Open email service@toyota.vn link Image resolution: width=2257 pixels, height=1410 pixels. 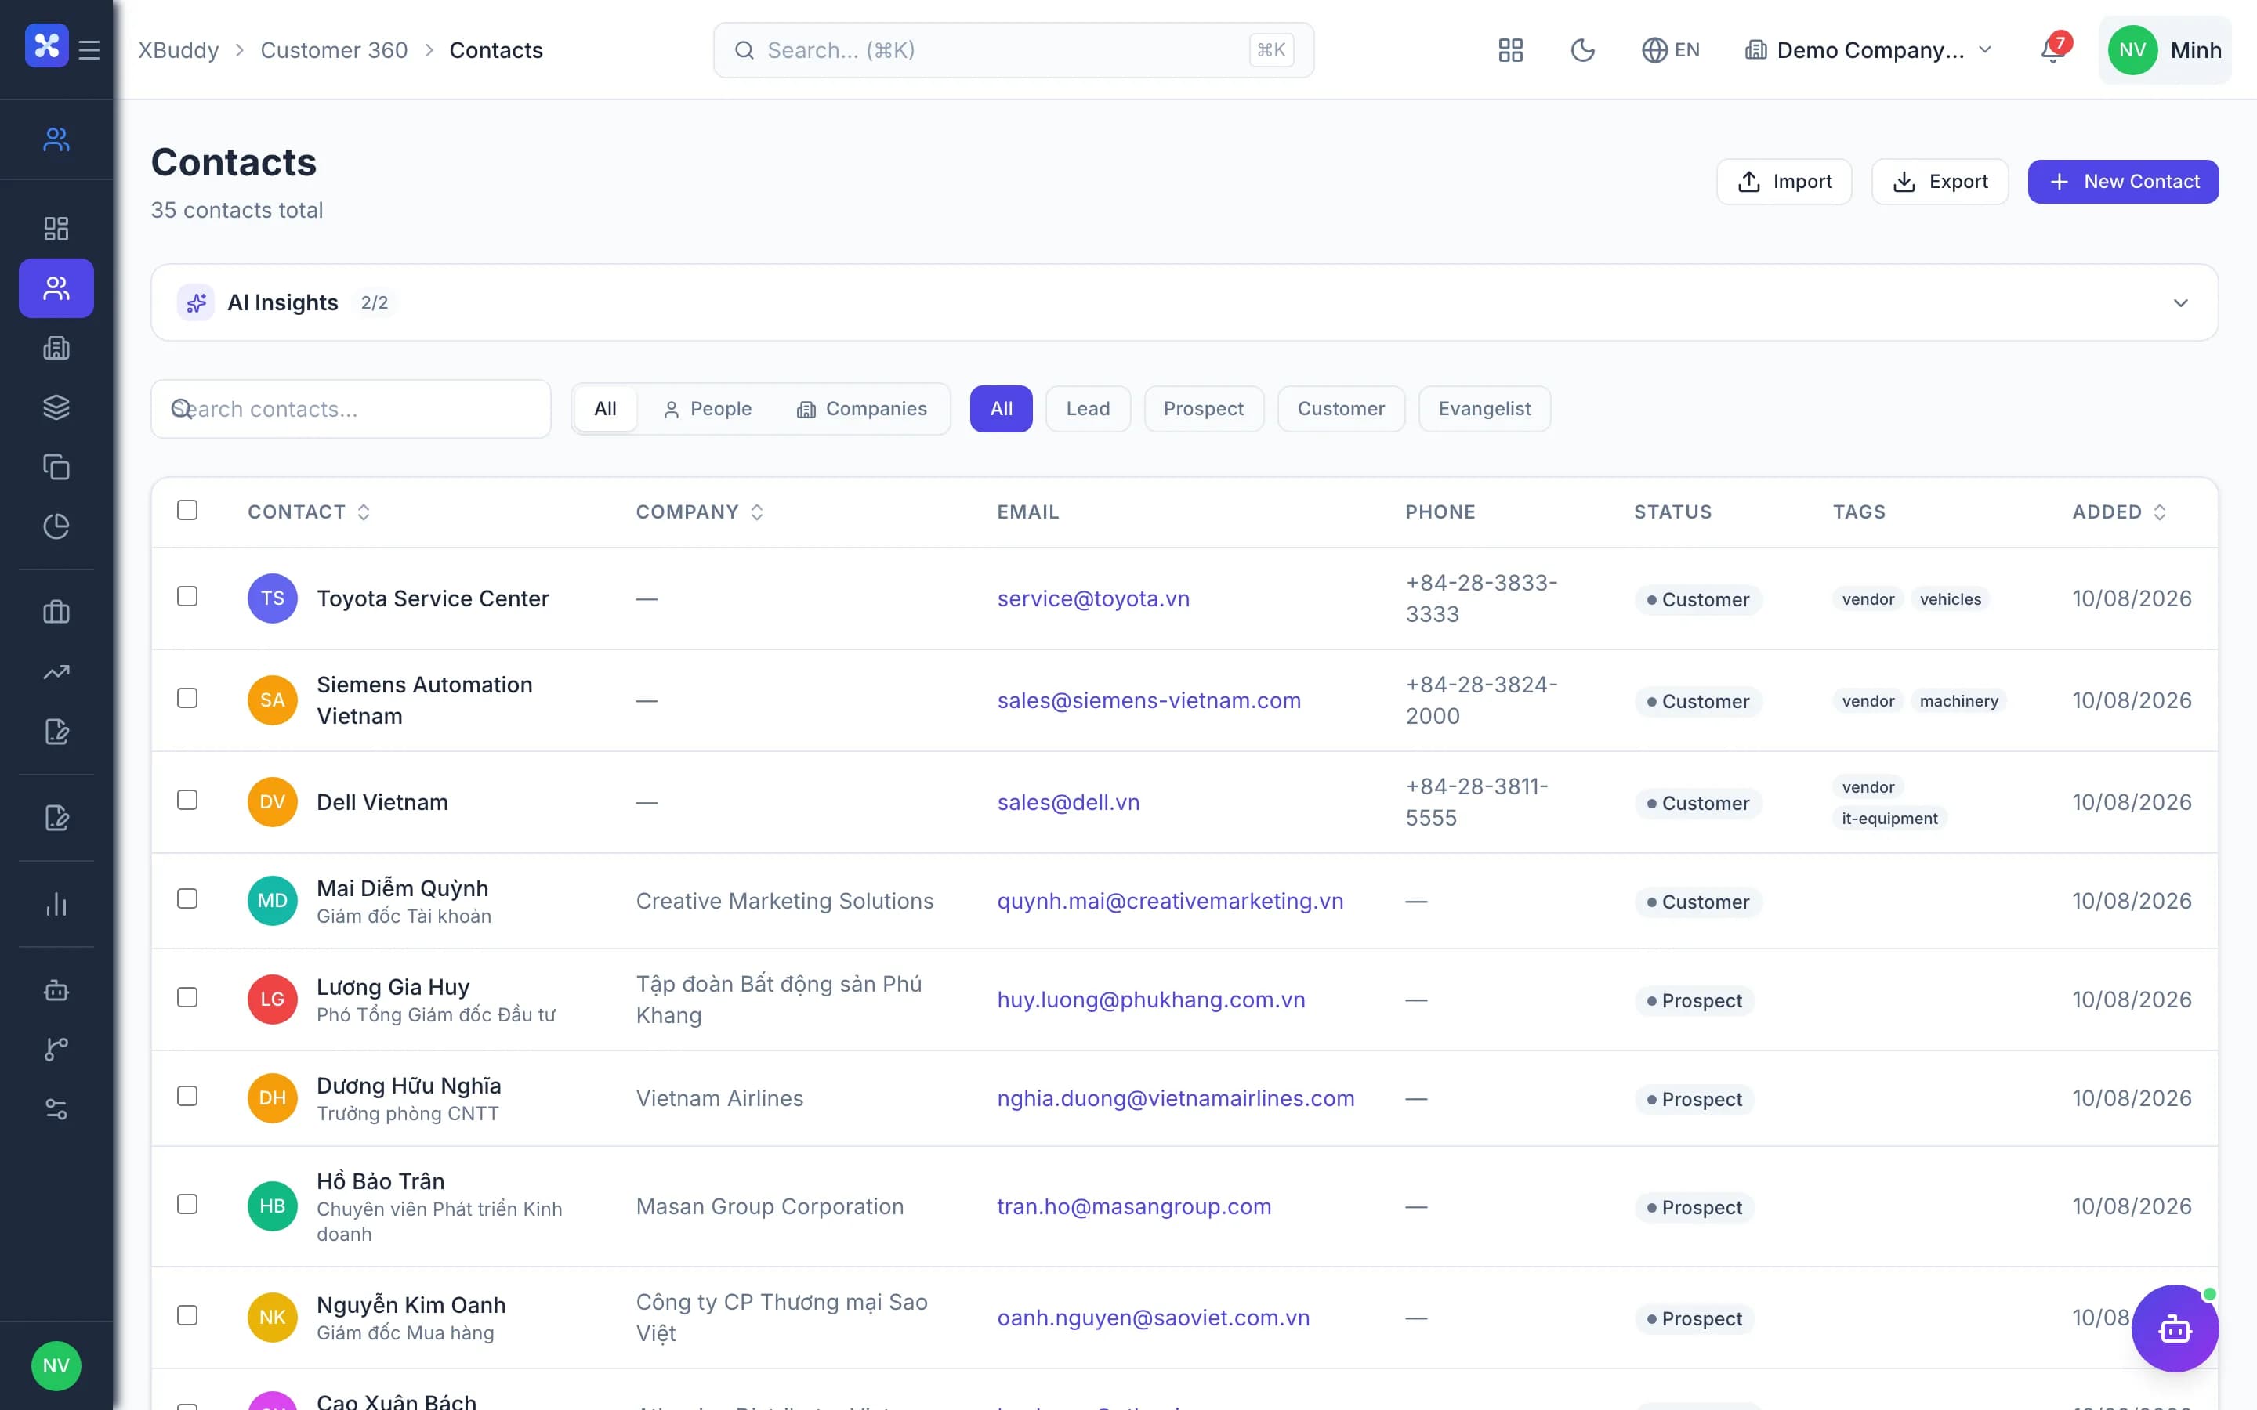pyautogui.click(x=1093, y=598)
